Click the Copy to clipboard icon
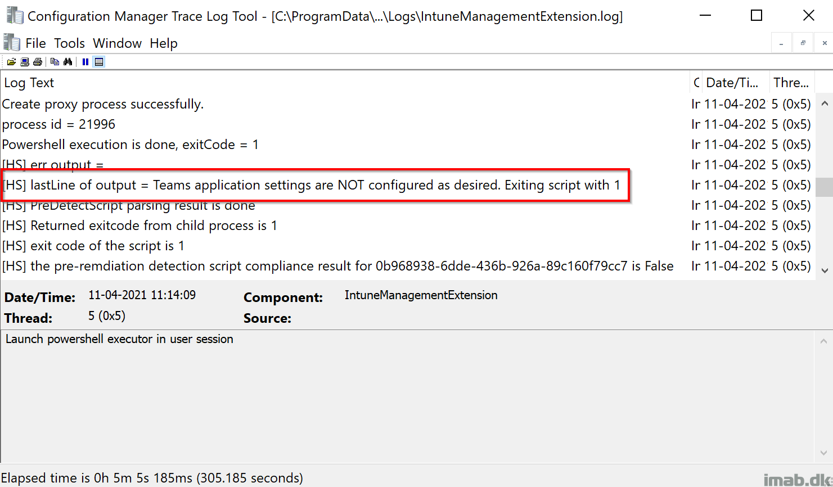This screenshot has height=487, width=833. 55,62
